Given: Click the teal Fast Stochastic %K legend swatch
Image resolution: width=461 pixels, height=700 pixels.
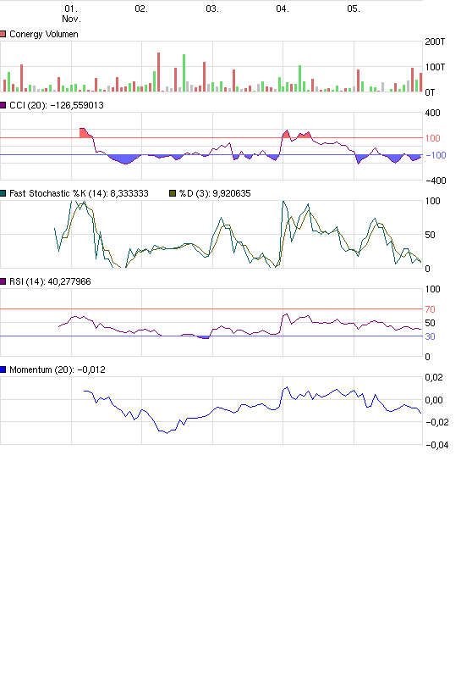Looking at the screenshot, I should [x=3, y=193].
